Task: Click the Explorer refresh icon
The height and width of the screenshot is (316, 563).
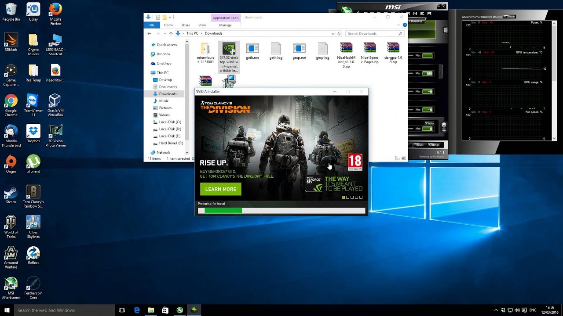Action: click(x=339, y=33)
